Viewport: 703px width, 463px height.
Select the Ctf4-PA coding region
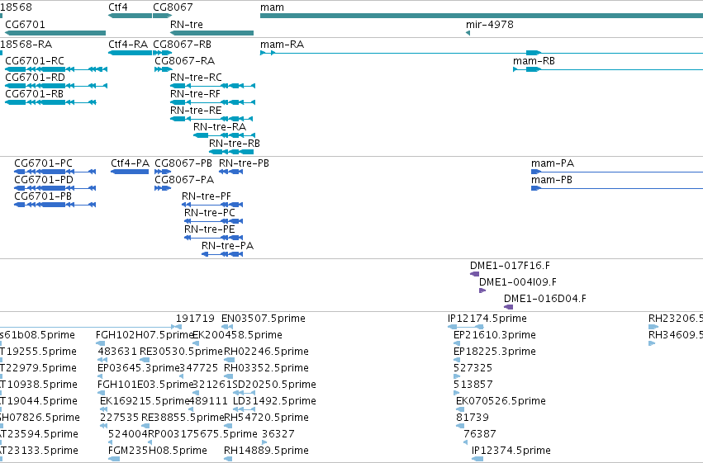pos(130,172)
